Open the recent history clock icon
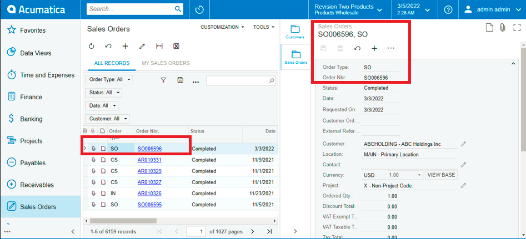 pyautogui.click(x=199, y=9)
